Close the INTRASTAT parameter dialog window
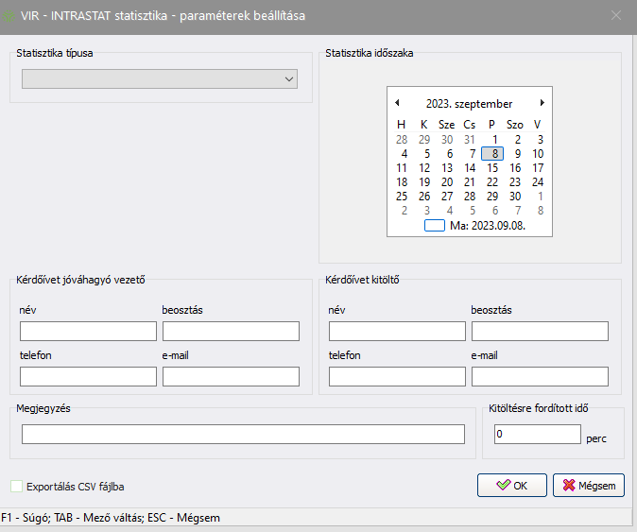Viewport: 637px width, 532px height. pyautogui.click(x=616, y=16)
